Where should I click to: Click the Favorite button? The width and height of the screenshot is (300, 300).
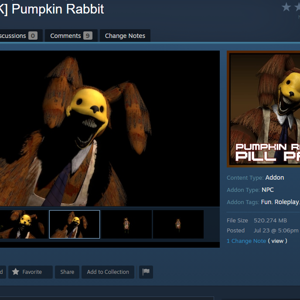coord(31,272)
